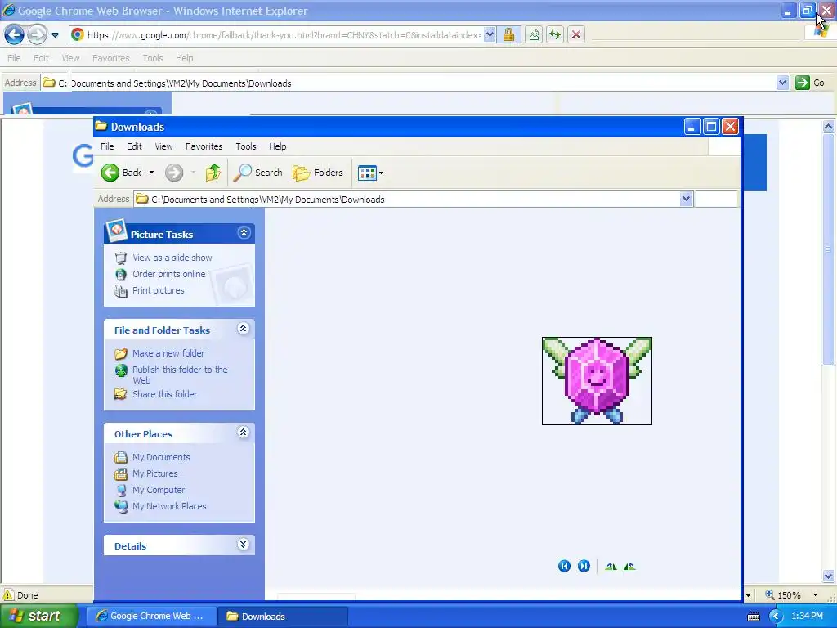Screen dimensions: 837x628
Task: Collapse the Picture Tasks panel
Action: [244, 233]
